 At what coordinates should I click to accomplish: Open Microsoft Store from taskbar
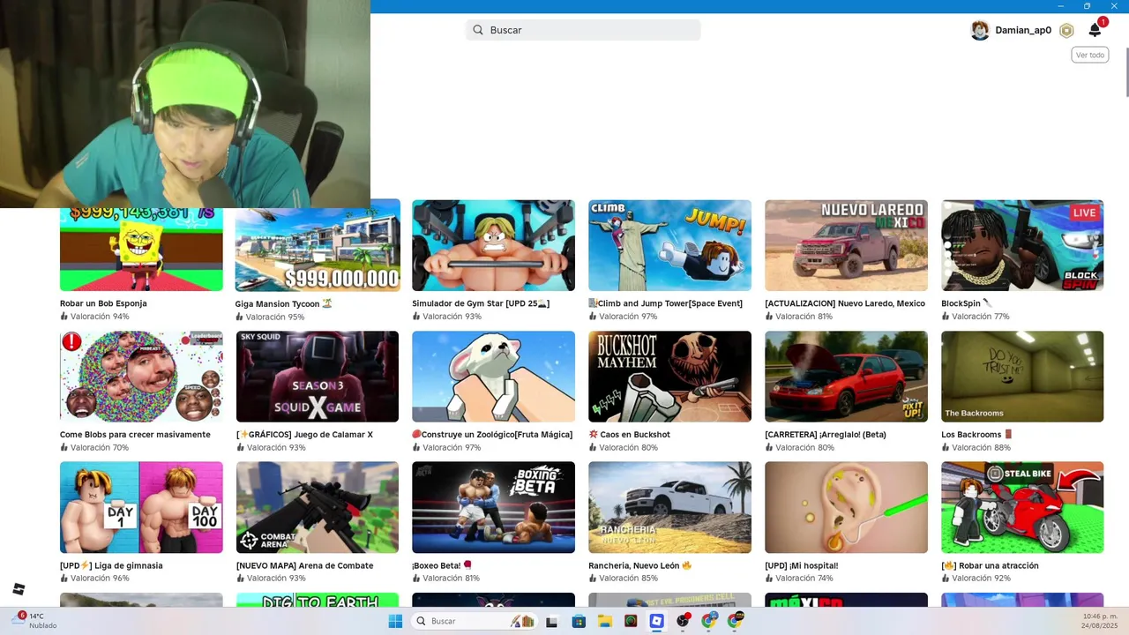pyautogui.click(x=579, y=621)
